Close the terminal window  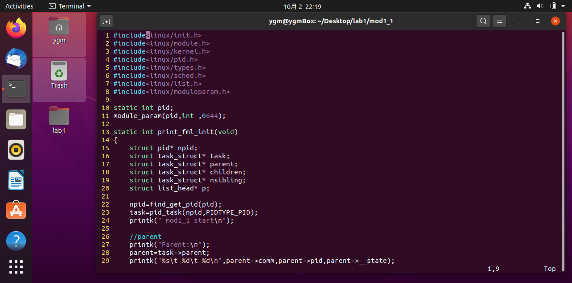point(555,21)
